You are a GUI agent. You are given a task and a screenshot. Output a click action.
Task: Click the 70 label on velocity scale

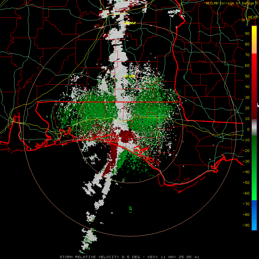[x=247, y=55]
